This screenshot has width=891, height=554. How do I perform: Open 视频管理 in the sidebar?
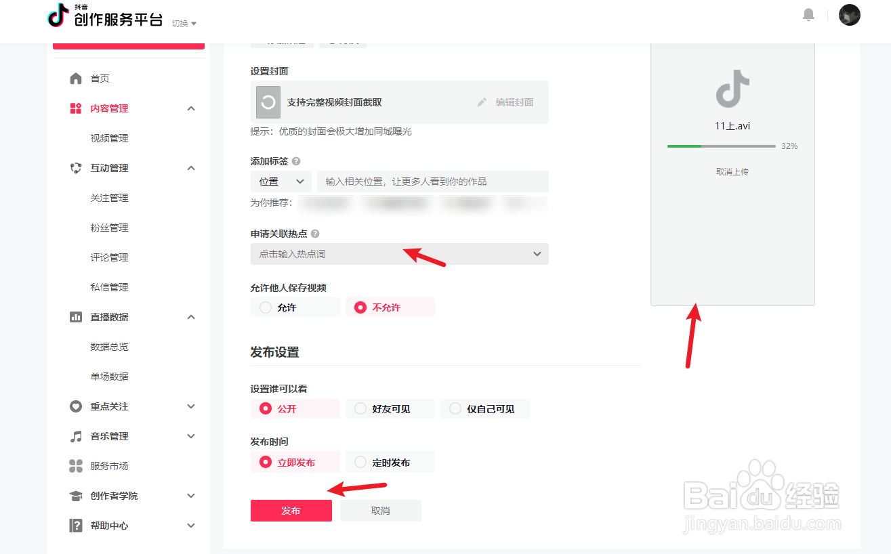[x=108, y=137]
